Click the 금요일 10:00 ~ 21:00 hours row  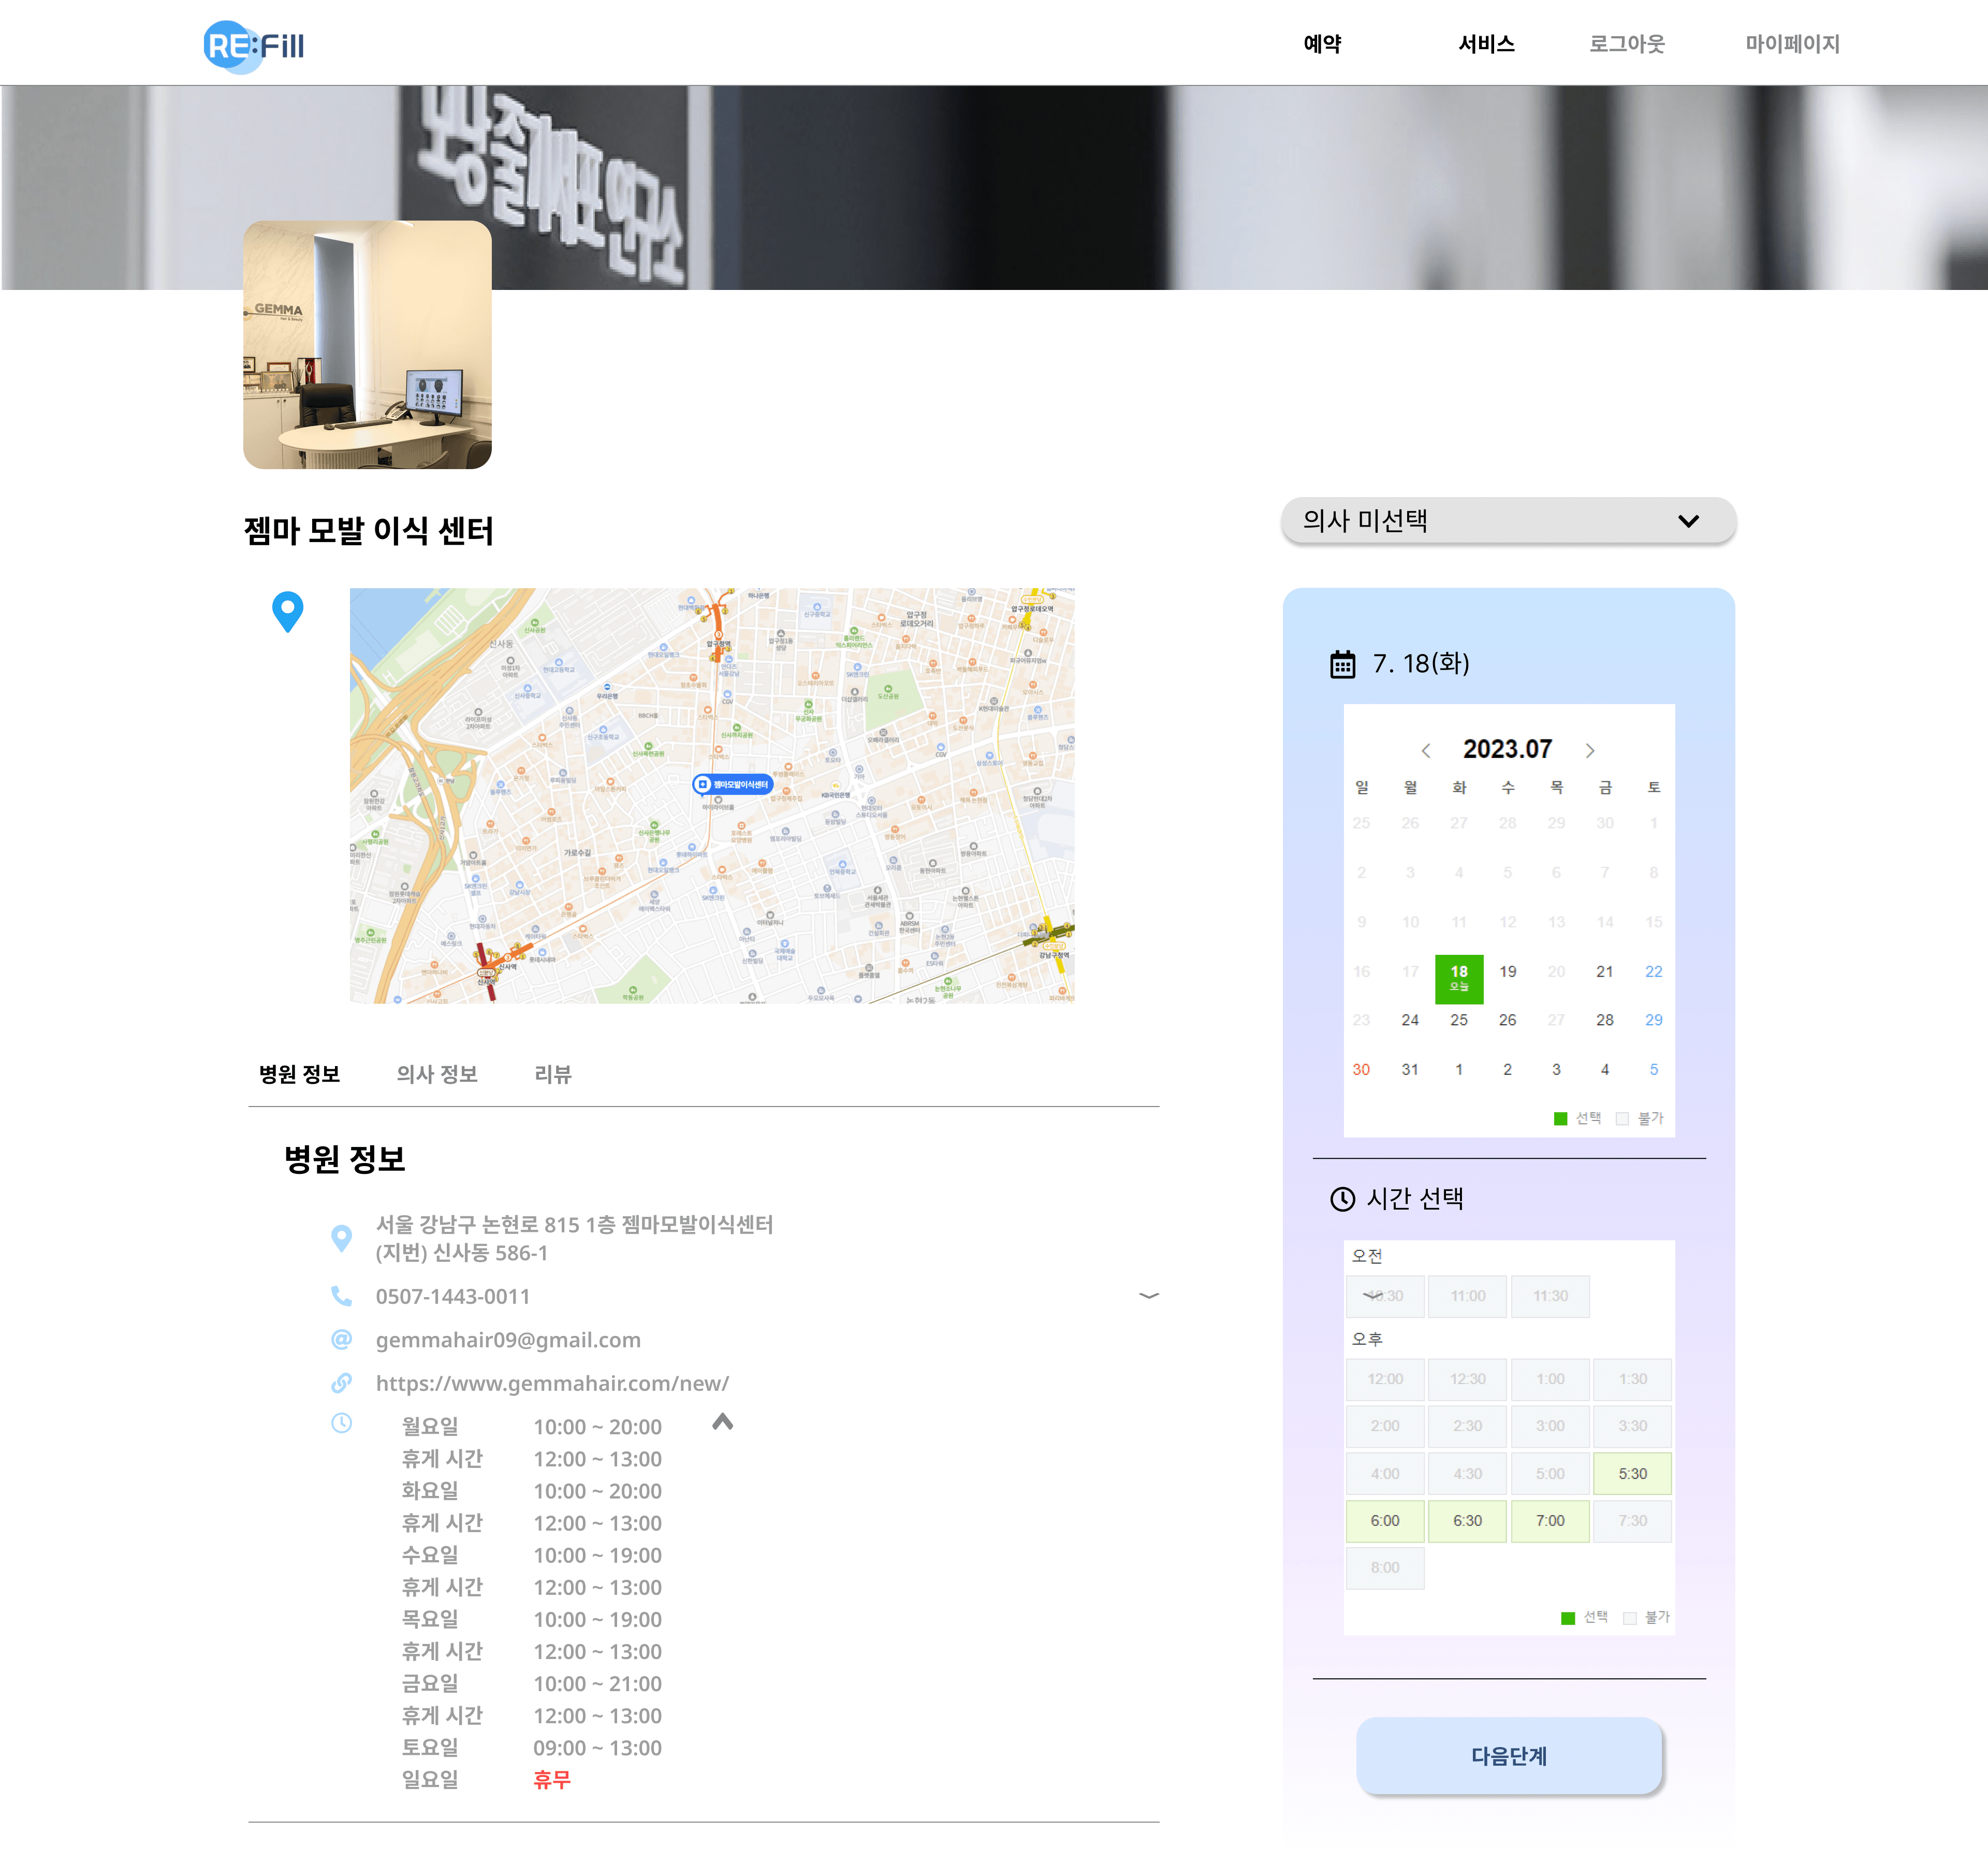pyautogui.click(x=531, y=1683)
